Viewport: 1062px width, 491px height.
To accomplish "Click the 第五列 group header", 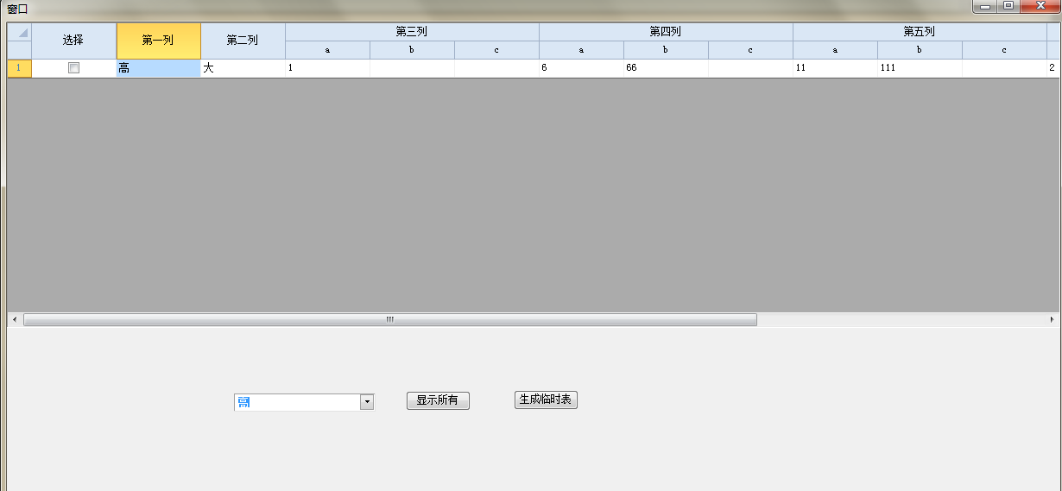I will pyautogui.click(x=920, y=32).
